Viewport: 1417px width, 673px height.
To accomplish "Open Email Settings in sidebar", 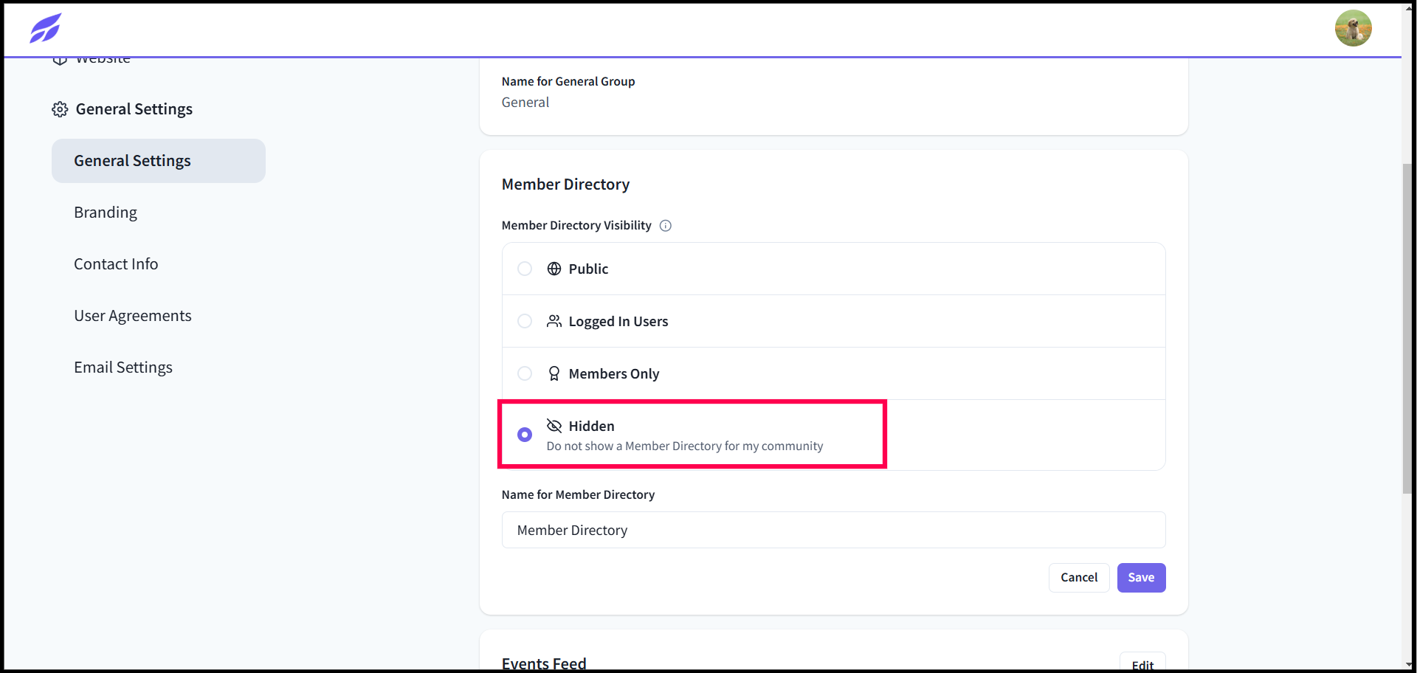I will pos(123,367).
